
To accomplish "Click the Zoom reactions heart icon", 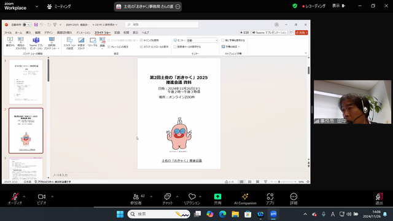I will click(192, 196).
